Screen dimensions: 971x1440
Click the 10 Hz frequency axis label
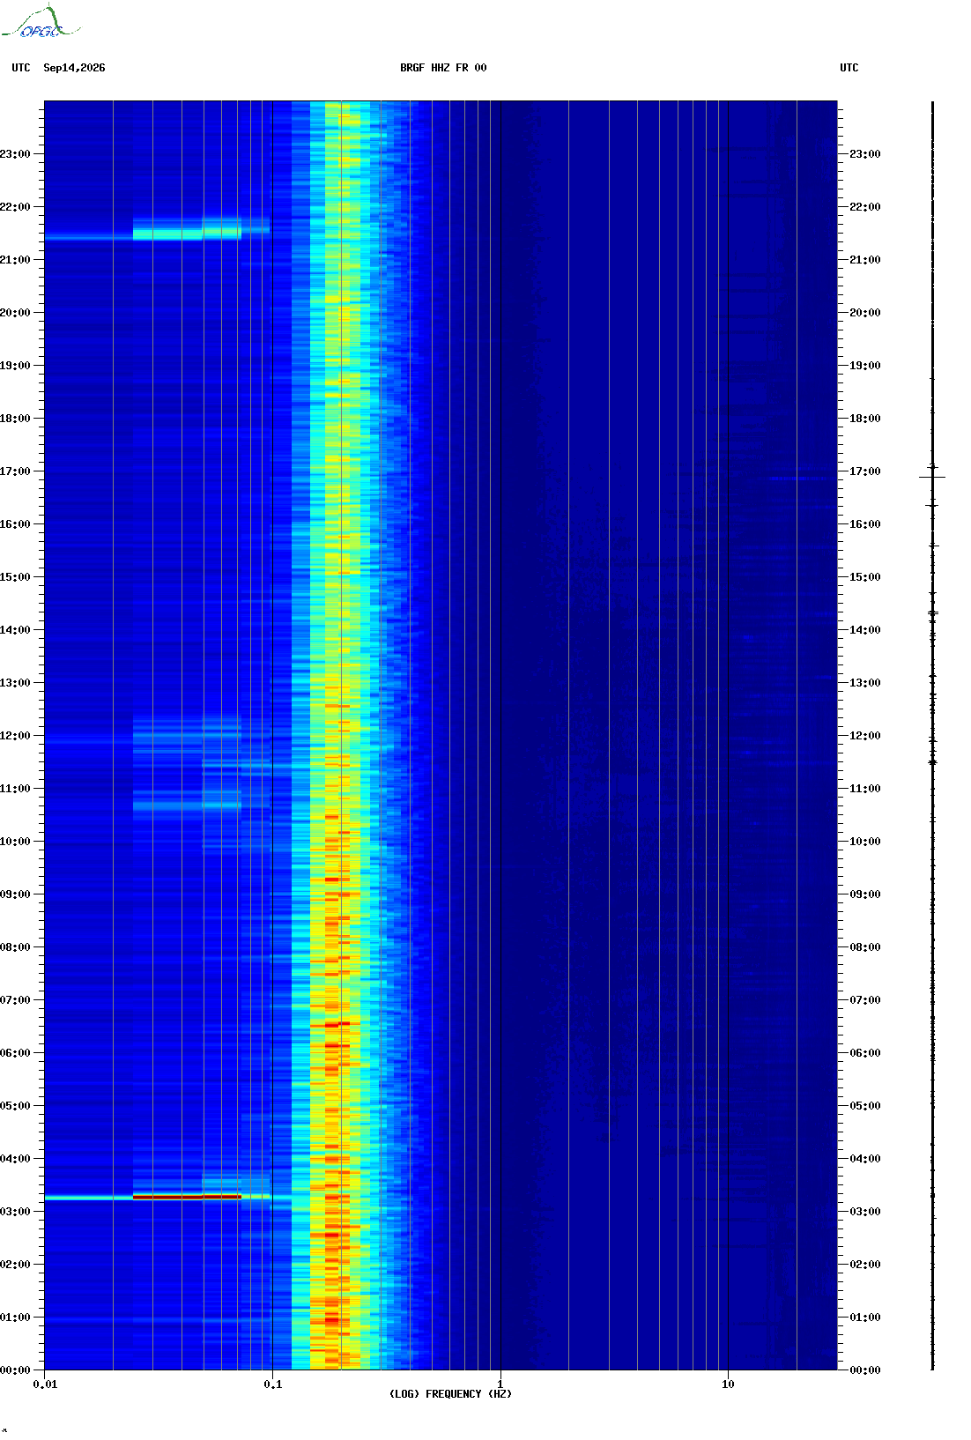click(x=728, y=1384)
